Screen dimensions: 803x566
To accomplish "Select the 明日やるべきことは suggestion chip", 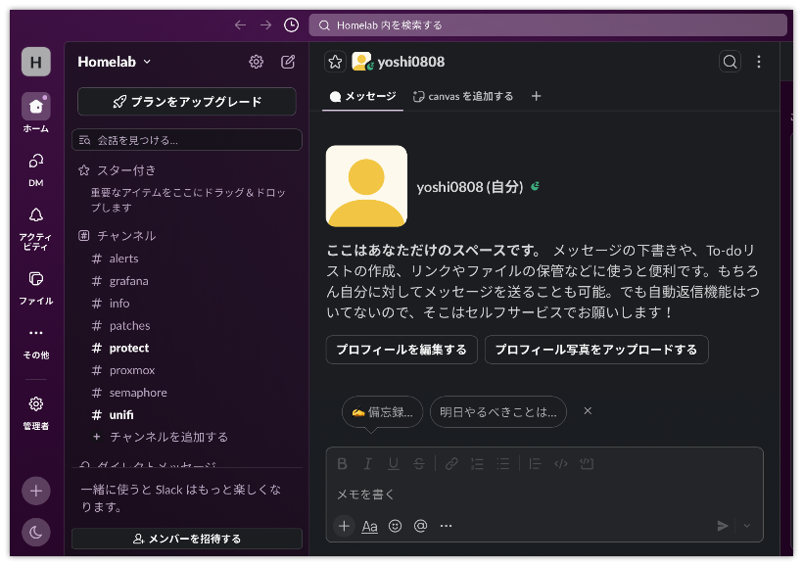I will pyautogui.click(x=498, y=412).
